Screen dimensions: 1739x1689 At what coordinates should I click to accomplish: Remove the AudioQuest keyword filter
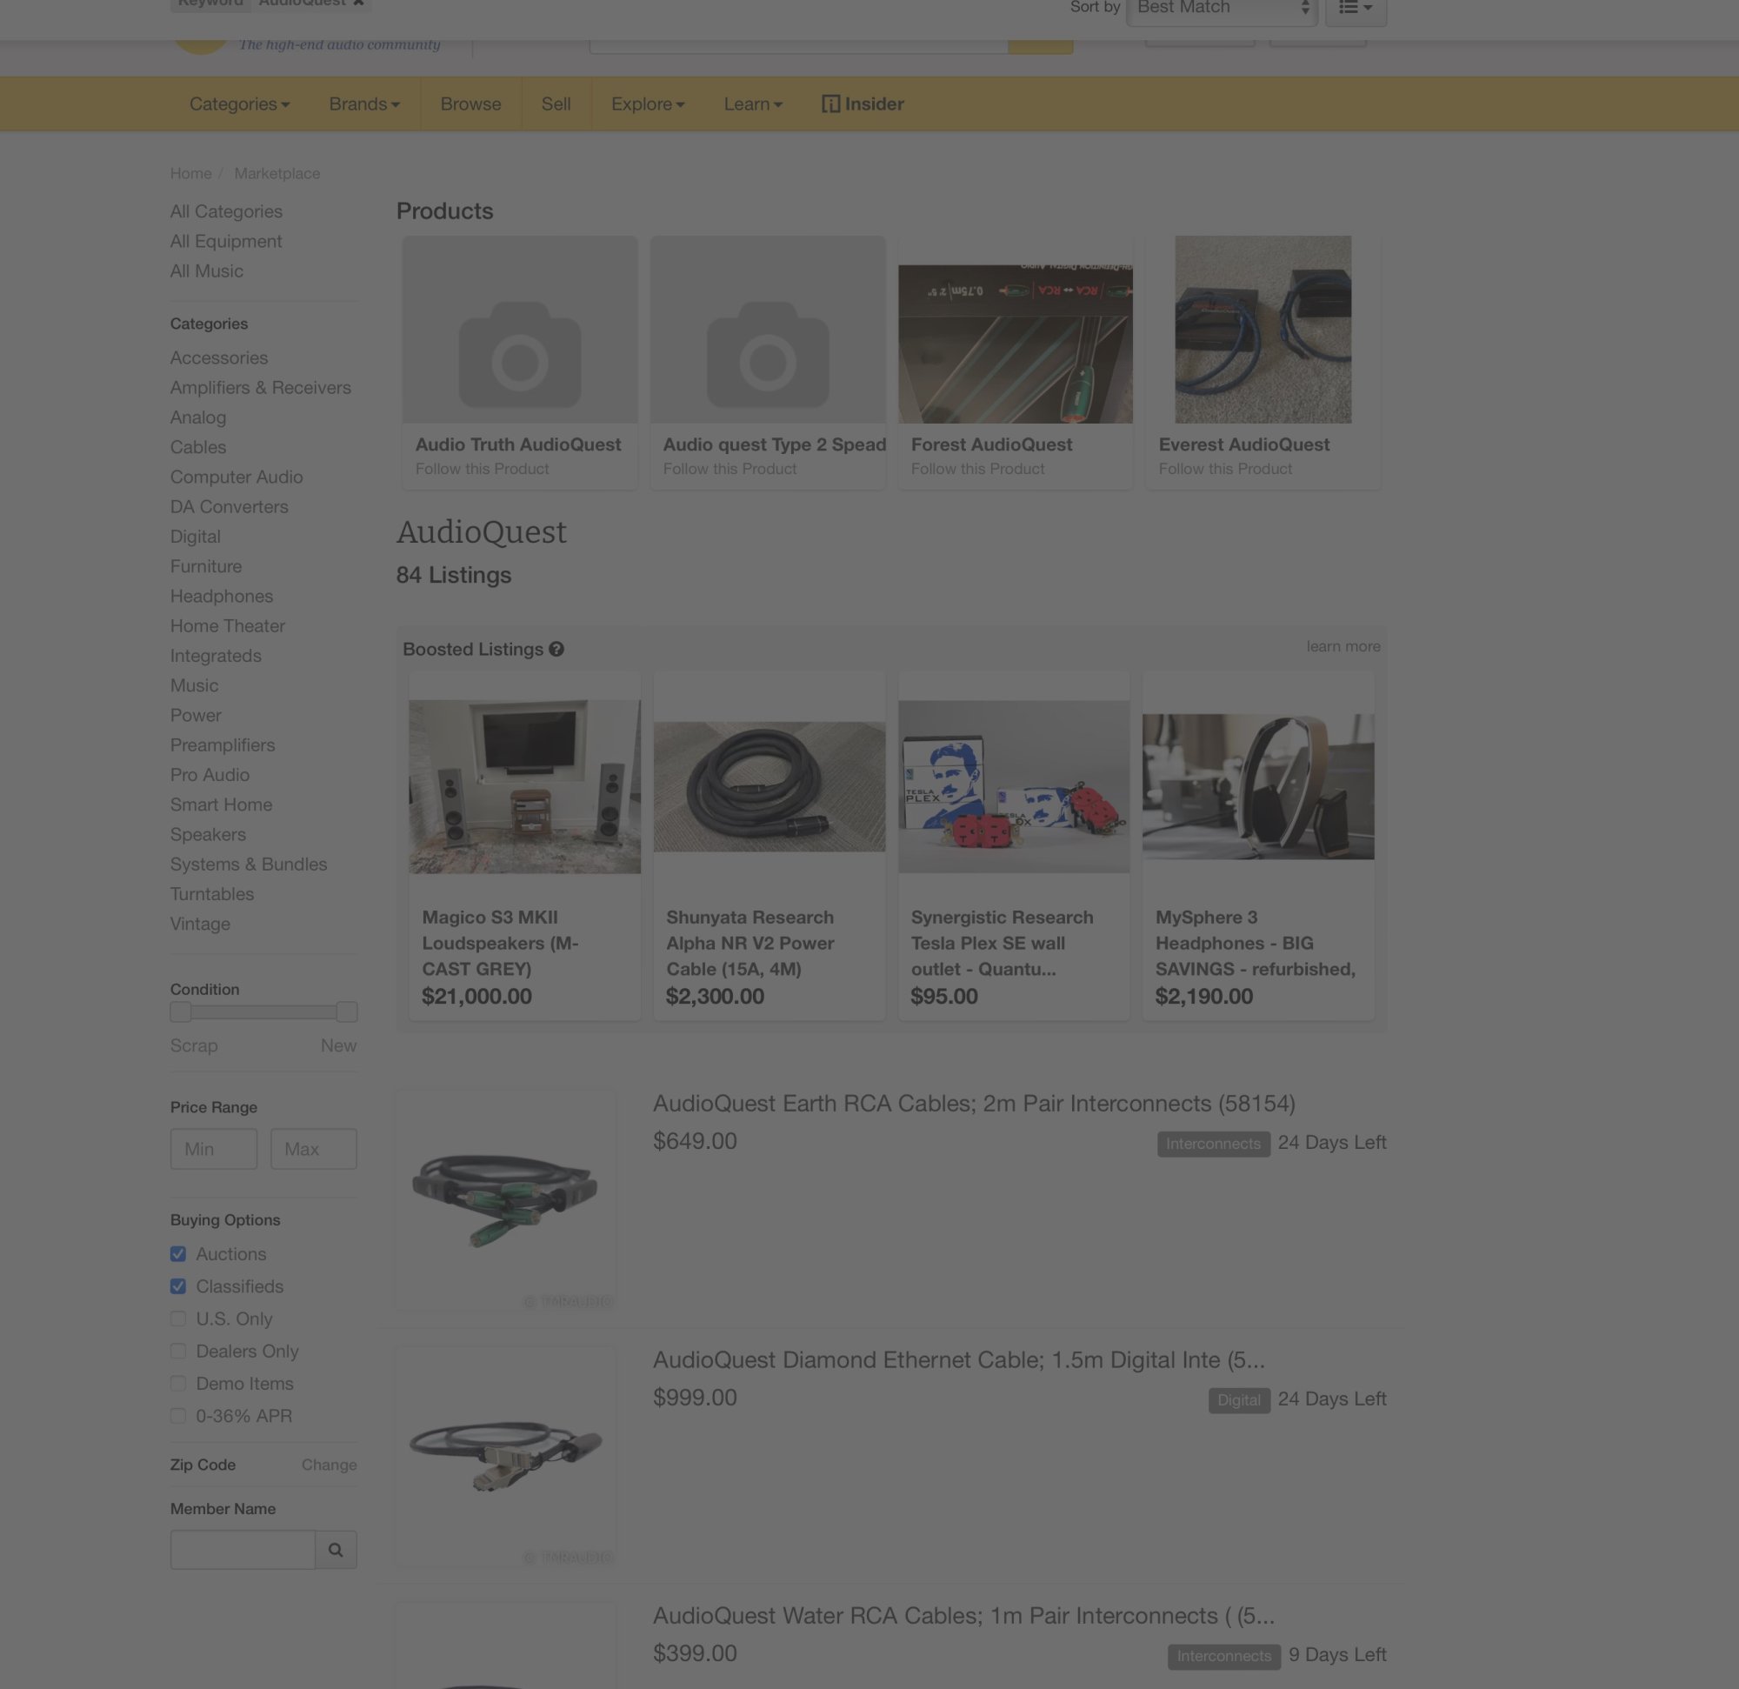pos(358,3)
